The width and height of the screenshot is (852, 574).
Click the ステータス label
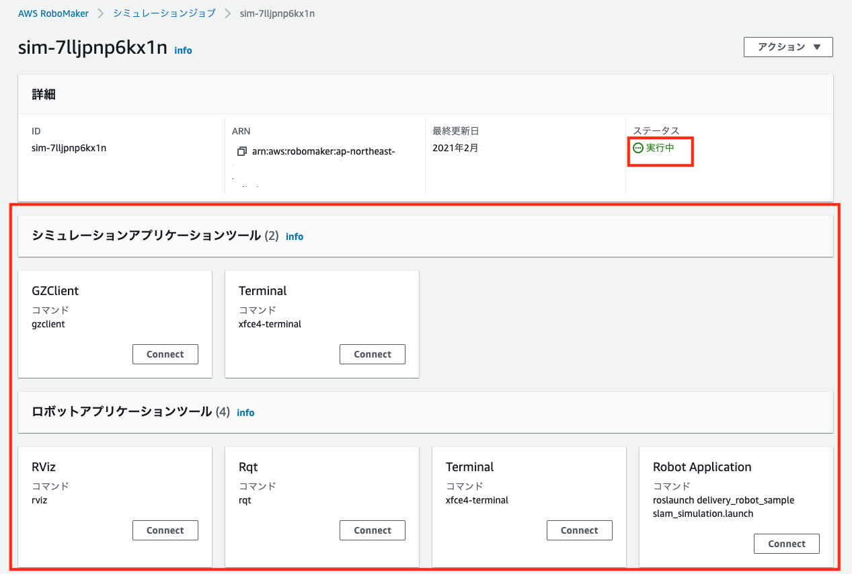(656, 131)
